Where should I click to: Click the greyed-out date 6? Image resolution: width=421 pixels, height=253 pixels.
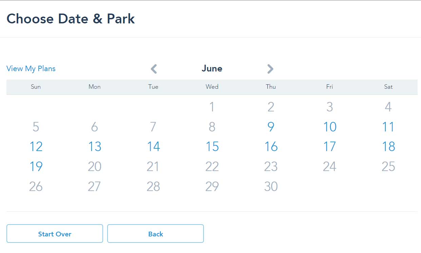(x=95, y=127)
